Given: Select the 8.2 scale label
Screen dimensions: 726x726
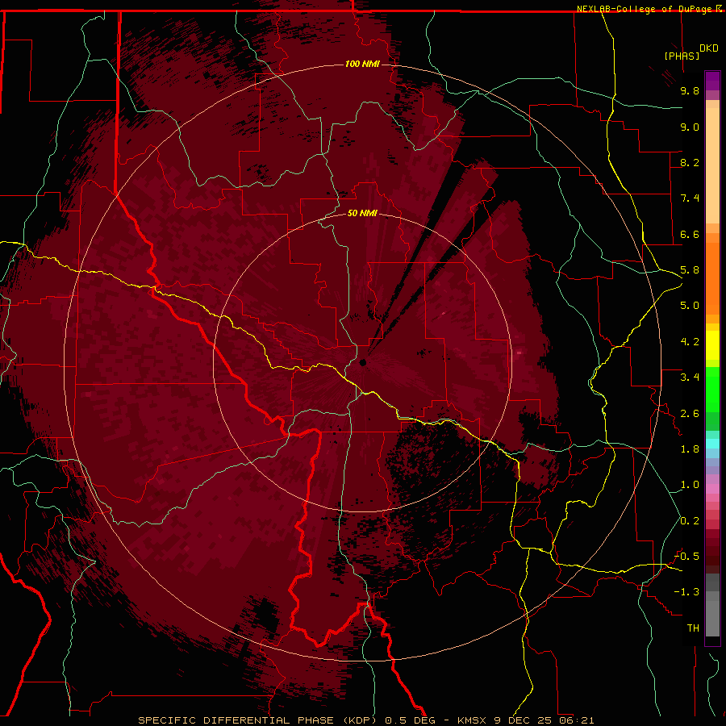Looking at the screenshot, I should click(x=690, y=162).
